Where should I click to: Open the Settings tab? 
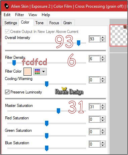[11, 23]
